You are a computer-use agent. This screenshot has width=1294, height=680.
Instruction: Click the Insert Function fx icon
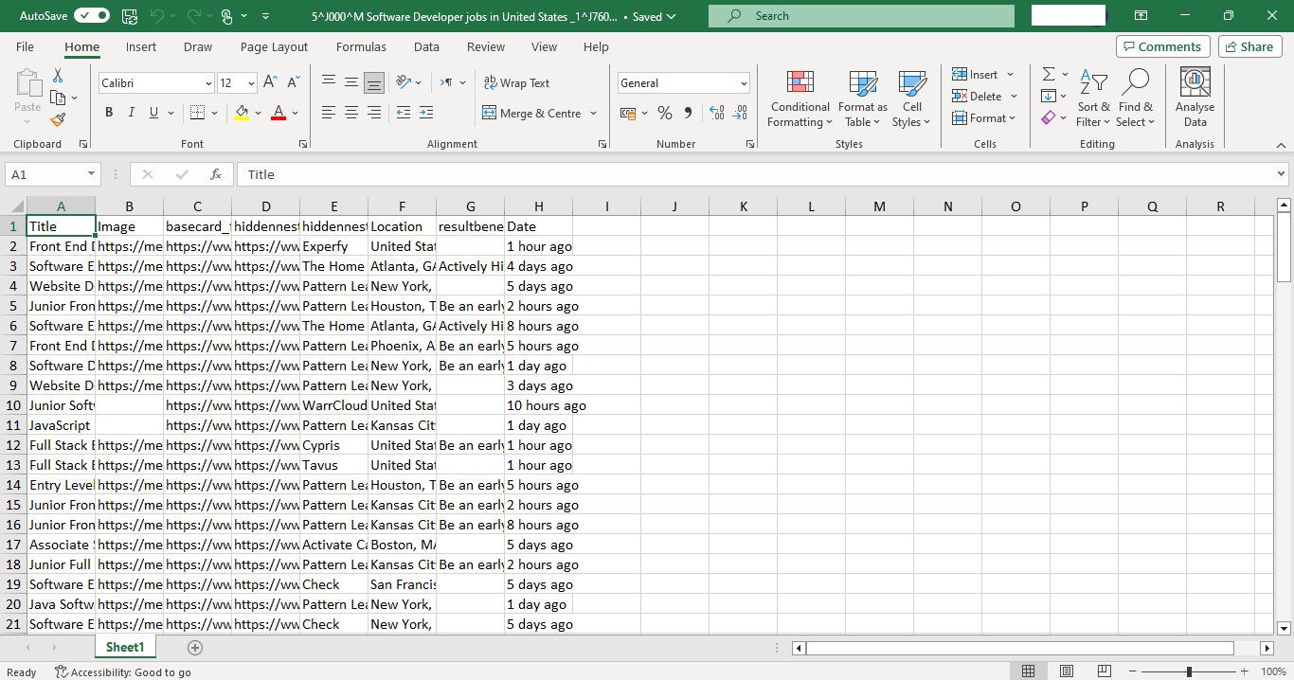pyautogui.click(x=216, y=174)
